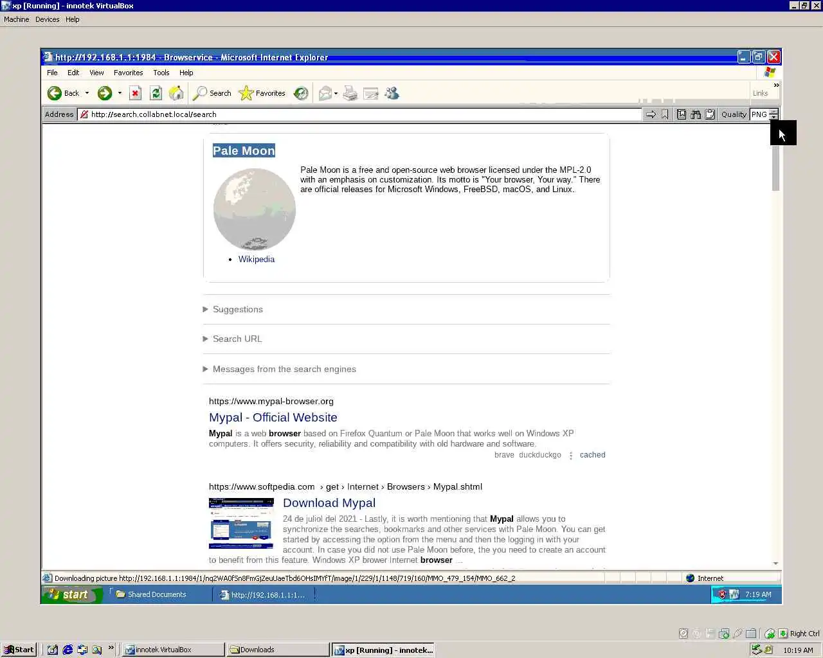Click the Edit page toolbar icon
823x658 pixels.
tap(371, 93)
